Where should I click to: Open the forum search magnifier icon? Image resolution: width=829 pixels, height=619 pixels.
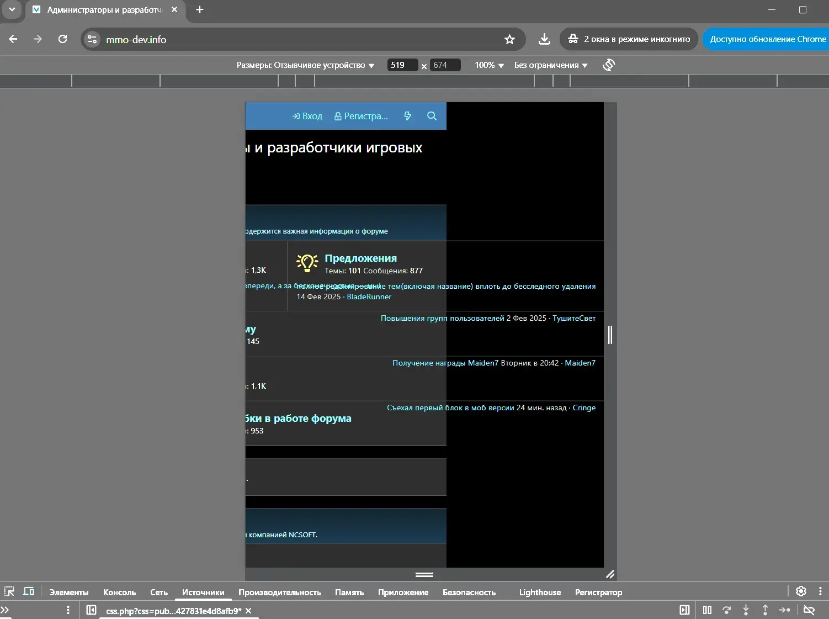(432, 116)
